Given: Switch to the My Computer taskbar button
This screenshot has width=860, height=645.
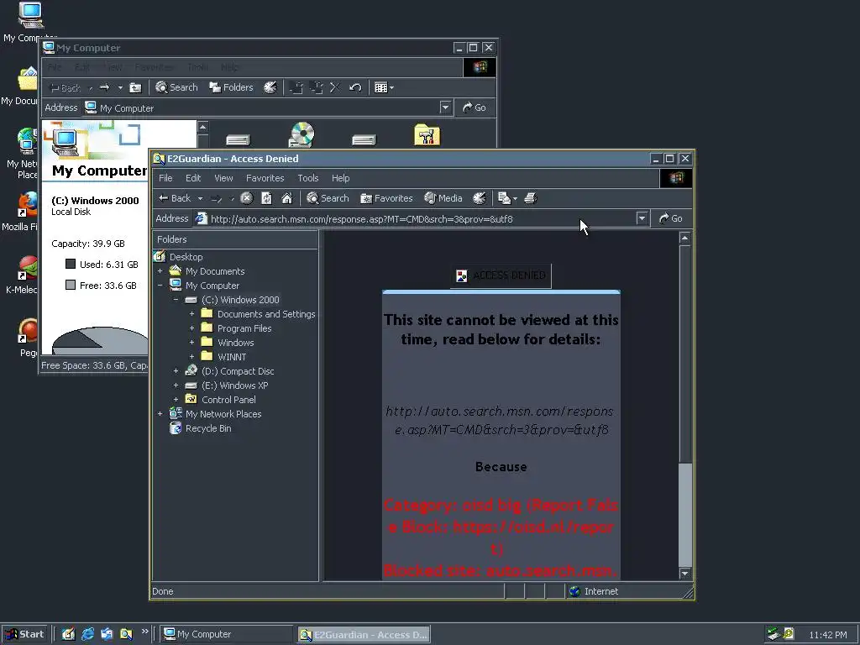Looking at the screenshot, I should [227, 635].
